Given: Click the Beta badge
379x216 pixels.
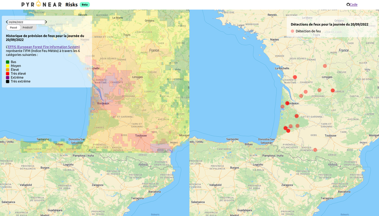Looking at the screenshot, I should click(x=85, y=5).
